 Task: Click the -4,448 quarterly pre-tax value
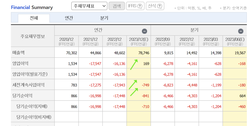click(x=192, y=85)
